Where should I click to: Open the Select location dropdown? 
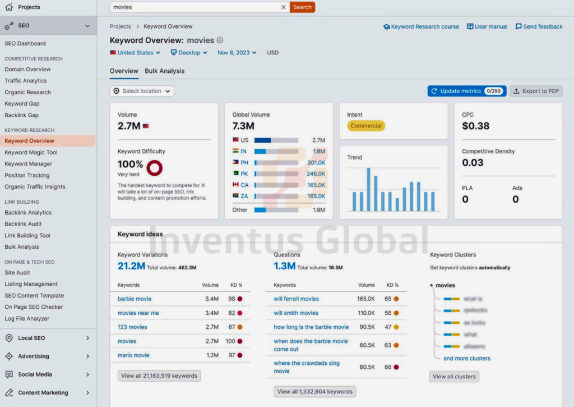[x=142, y=91]
